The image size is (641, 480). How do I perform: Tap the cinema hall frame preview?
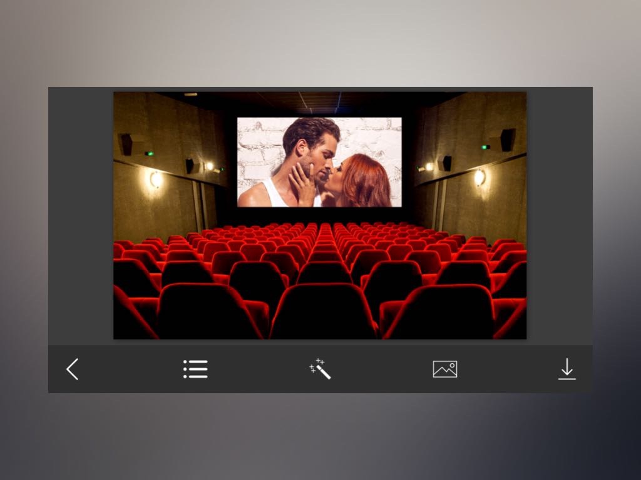[x=320, y=216]
